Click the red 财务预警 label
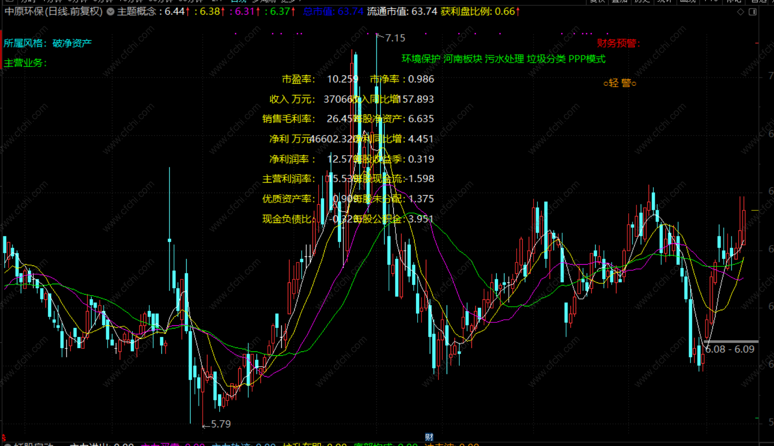 618,43
